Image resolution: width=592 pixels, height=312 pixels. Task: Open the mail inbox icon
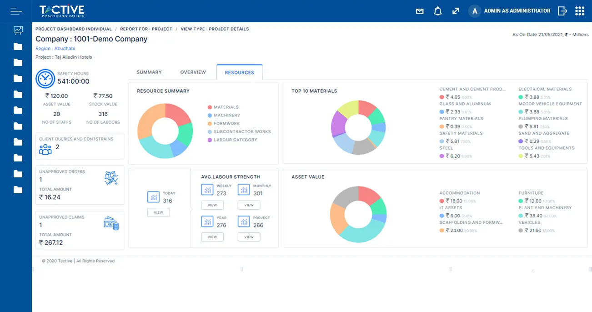(420, 11)
